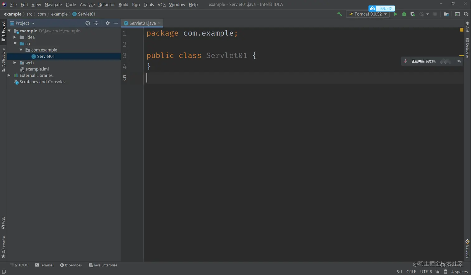471x275 pixels.
Task: Toggle the 1: Project tool window
Action: click(3, 31)
